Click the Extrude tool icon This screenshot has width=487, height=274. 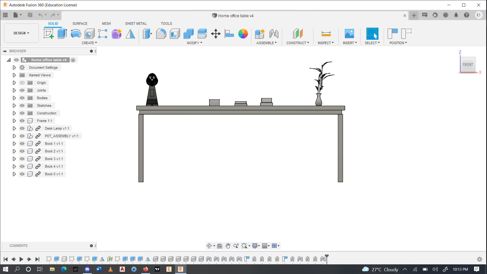click(x=62, y=33)
